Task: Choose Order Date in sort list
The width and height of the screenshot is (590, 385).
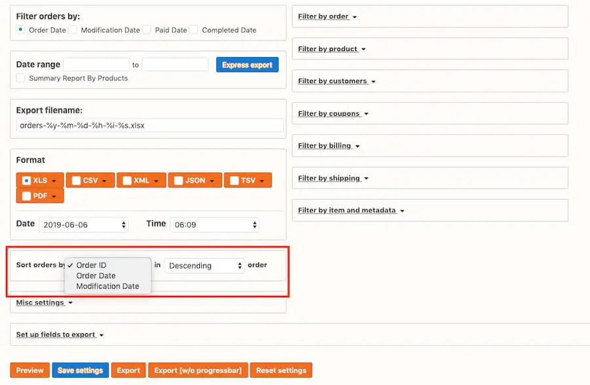Action: 96,276
